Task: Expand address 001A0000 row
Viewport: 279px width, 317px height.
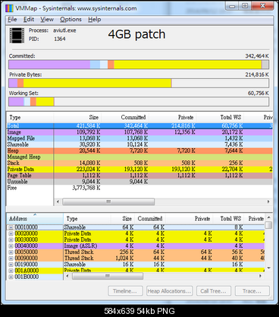Action: coord(11,271)
